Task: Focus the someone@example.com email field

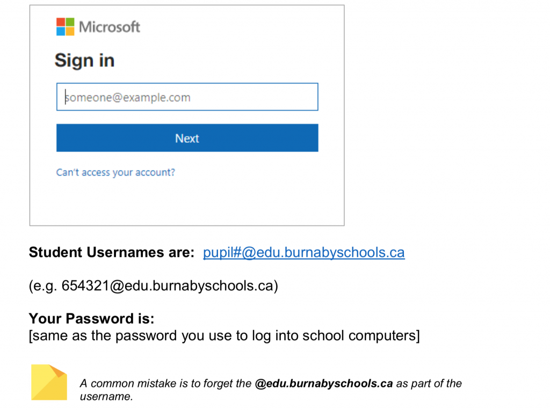Action: point(187,97)
